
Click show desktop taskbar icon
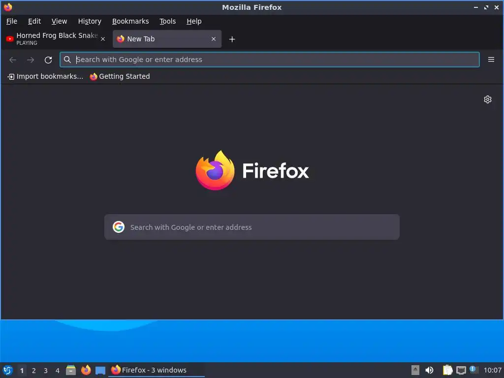pos(100,370)
